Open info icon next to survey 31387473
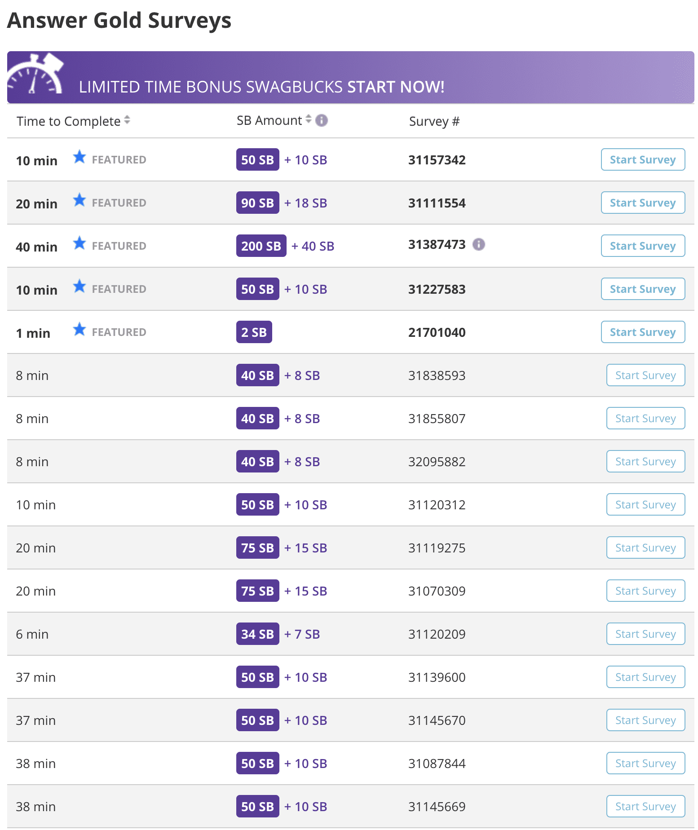The height and width of the screenshot is (830, 698). pyautogui.click(x=479, y=244)
